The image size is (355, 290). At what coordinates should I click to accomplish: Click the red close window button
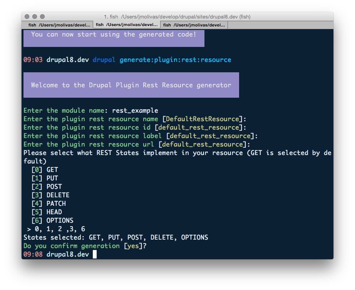click(27, 17)
